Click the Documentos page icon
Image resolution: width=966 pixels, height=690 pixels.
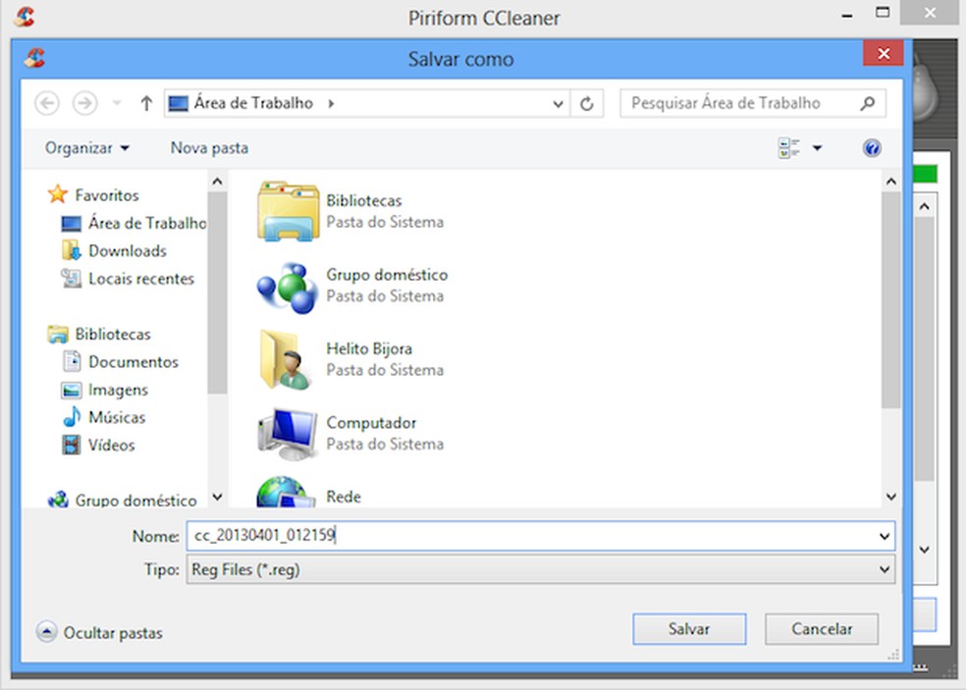[72, 361]
